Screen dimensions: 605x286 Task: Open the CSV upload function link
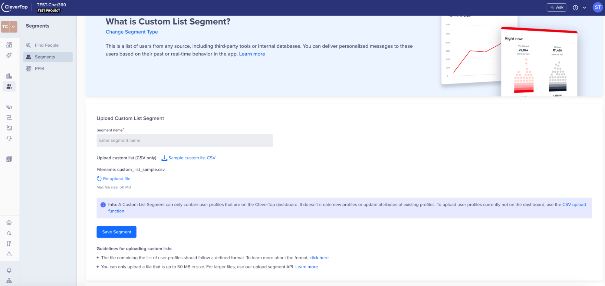tap(574, 205)
